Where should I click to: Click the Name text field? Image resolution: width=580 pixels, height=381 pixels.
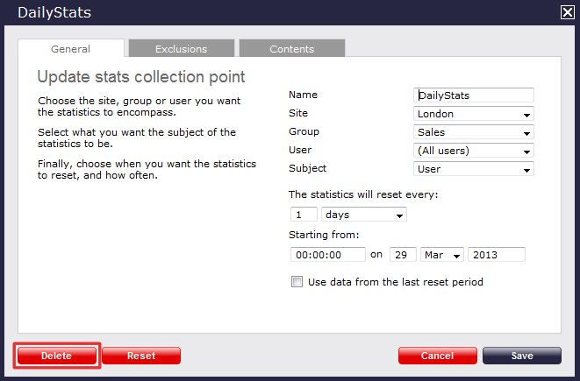click(x=474, y=95)
